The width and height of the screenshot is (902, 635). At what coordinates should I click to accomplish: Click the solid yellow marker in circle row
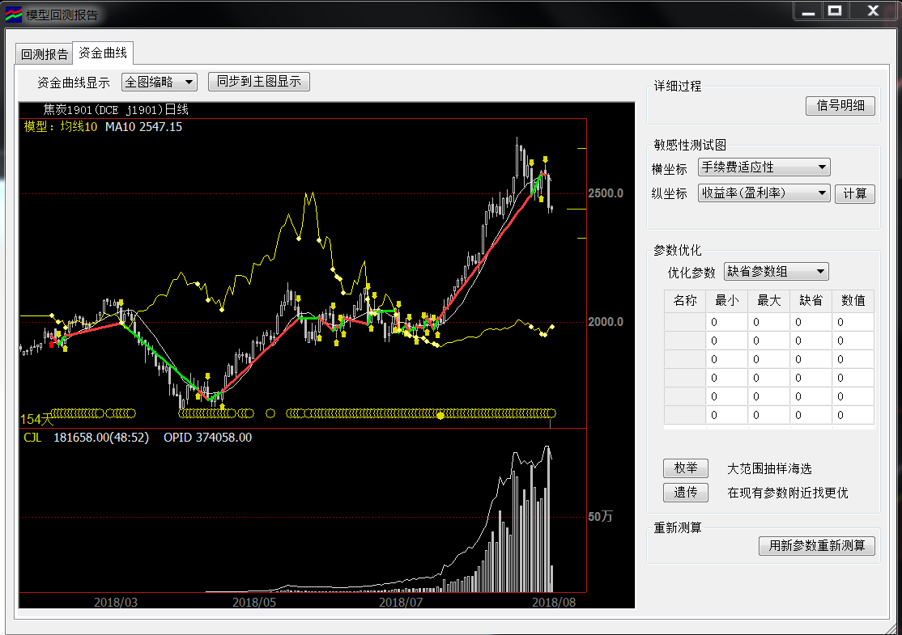440,415
